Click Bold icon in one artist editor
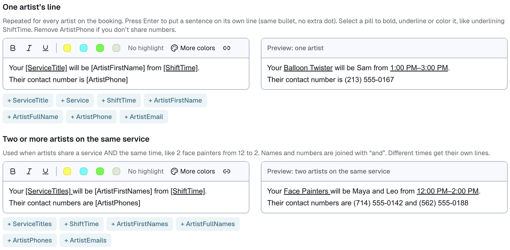 13,48
